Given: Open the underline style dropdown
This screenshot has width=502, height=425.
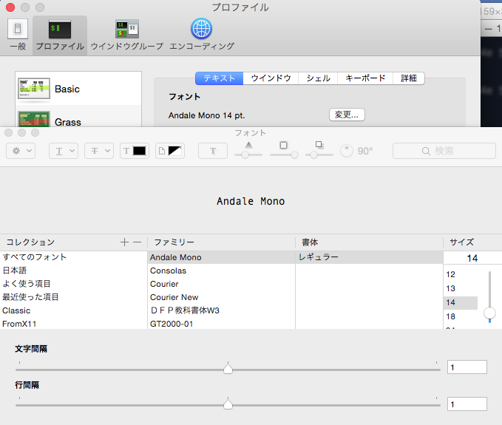Looking at the screenshot, I should (x=64, y=151).
